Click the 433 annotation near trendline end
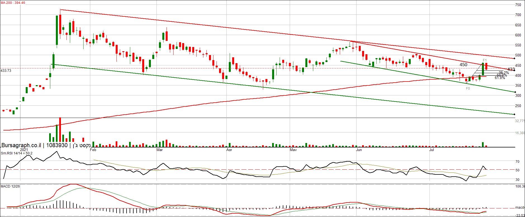The width and height of the screenshot is (525, 217). [511, 69]
